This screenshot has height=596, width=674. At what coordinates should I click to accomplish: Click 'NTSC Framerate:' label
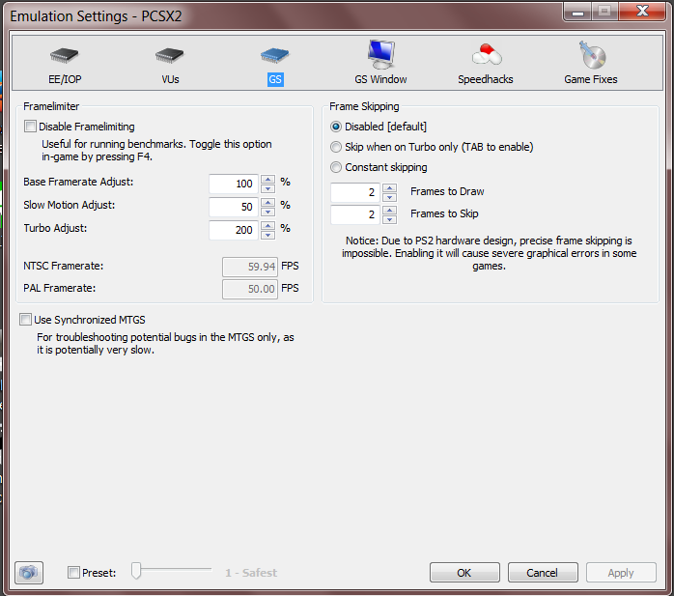63,266
